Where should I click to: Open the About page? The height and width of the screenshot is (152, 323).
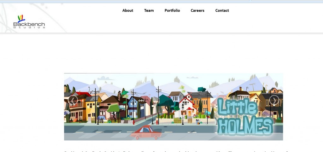point(128,10)
